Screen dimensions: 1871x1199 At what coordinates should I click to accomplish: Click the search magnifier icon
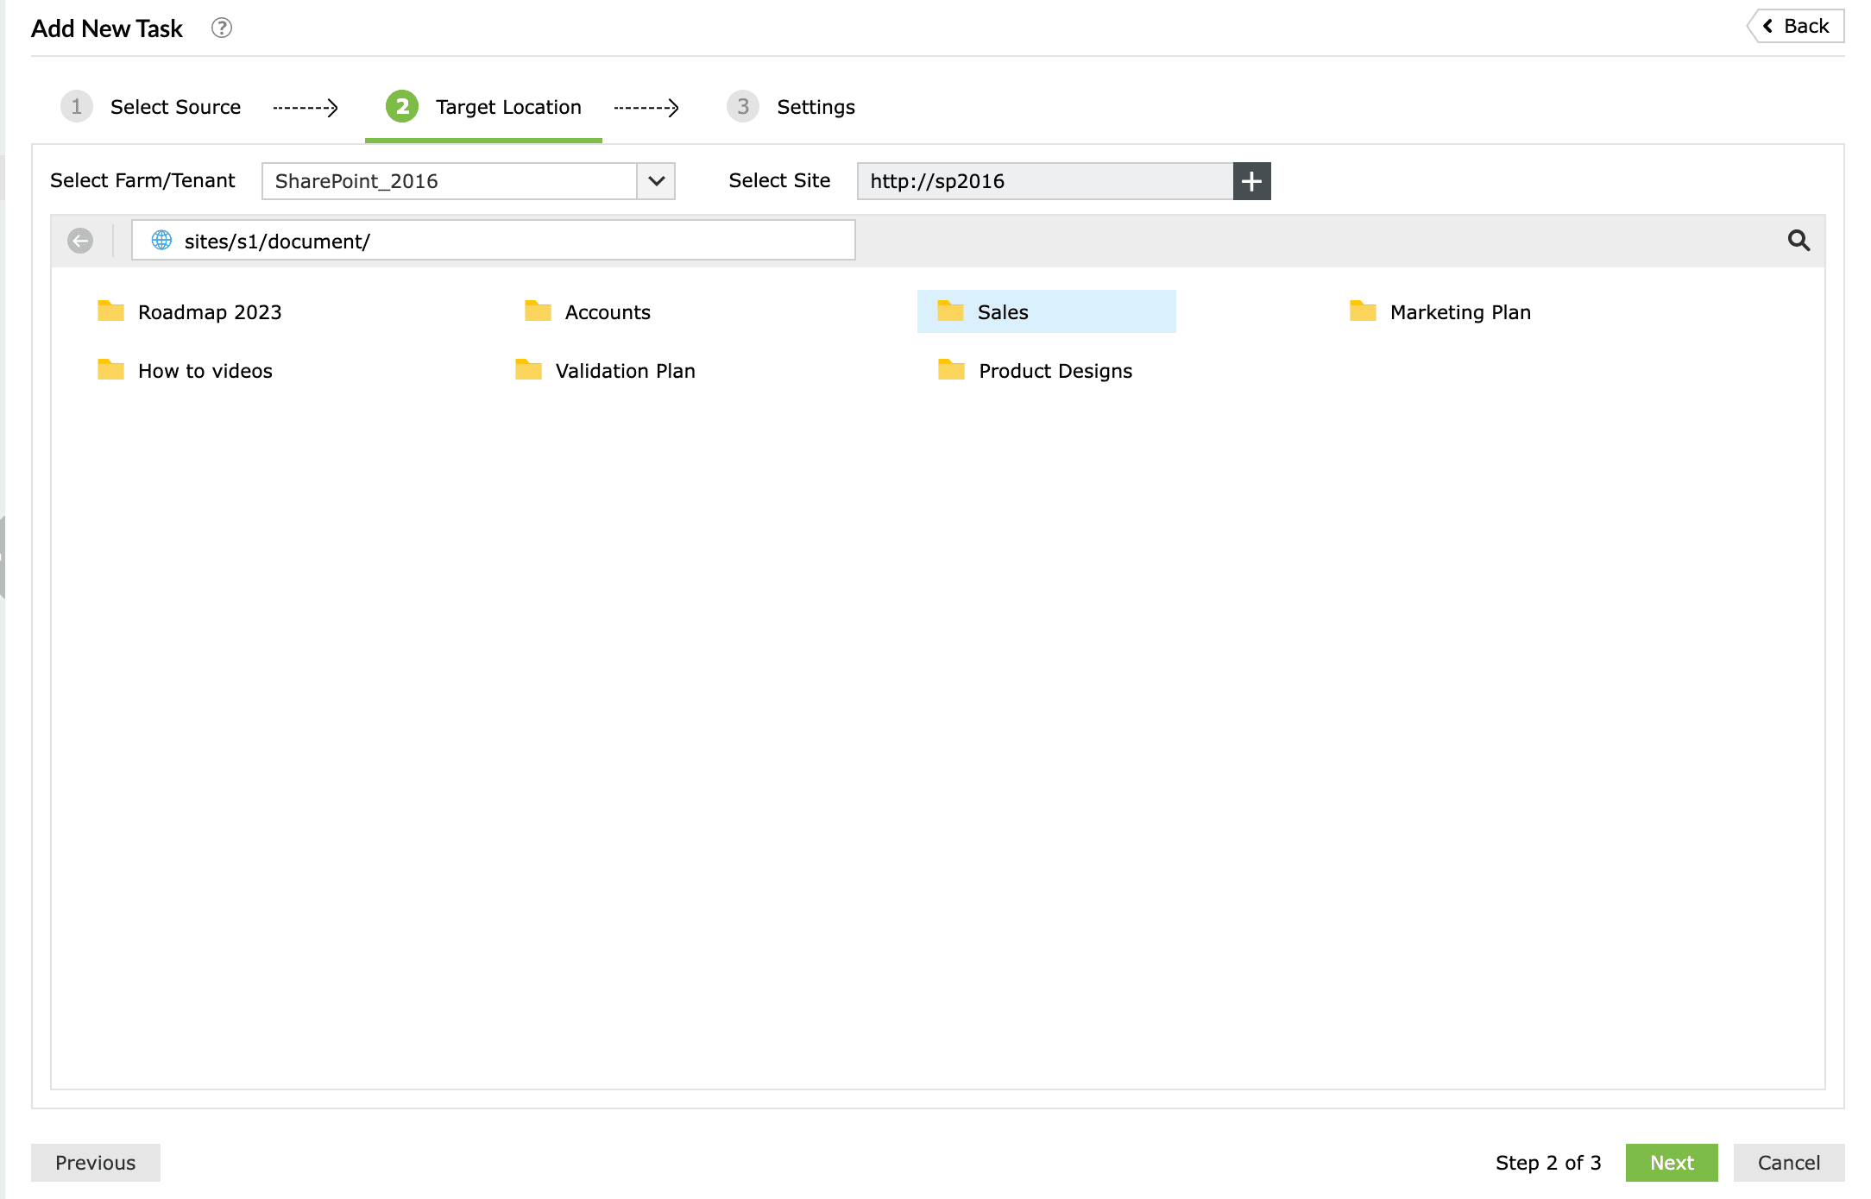[1799, 241]
